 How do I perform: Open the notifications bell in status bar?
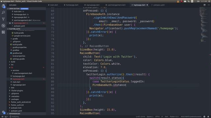point(208,117)
